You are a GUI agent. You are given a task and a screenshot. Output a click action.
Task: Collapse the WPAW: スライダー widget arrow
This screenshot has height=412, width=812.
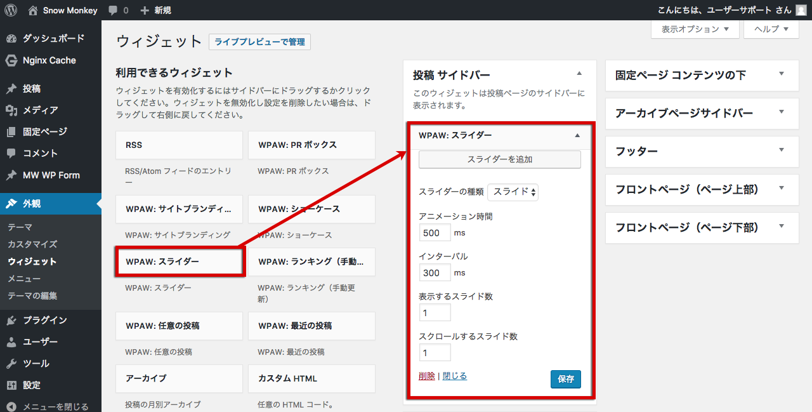(577, 135)
